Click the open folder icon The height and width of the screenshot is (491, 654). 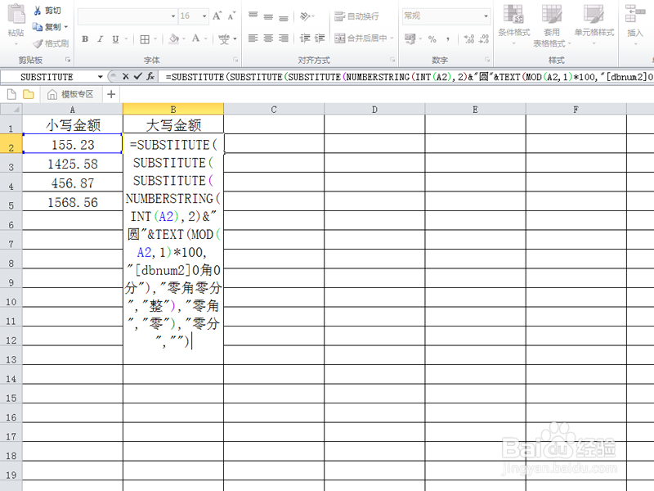pyautogui.click(x=29, y=94)
